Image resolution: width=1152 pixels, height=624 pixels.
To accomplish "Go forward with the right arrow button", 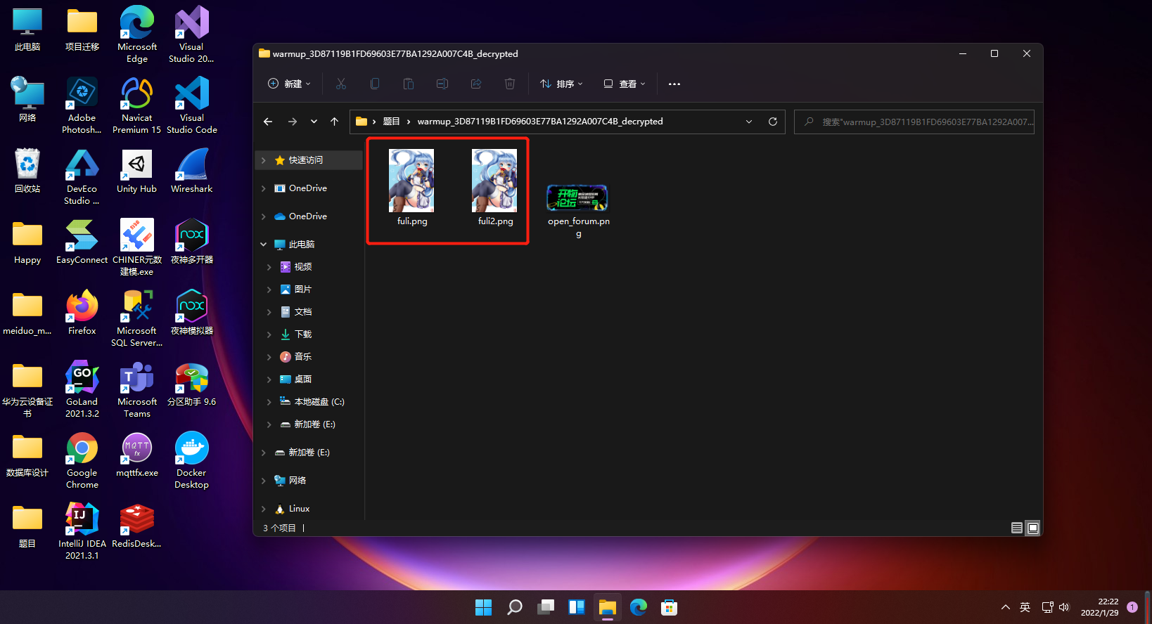I will [x=293, y=122].
